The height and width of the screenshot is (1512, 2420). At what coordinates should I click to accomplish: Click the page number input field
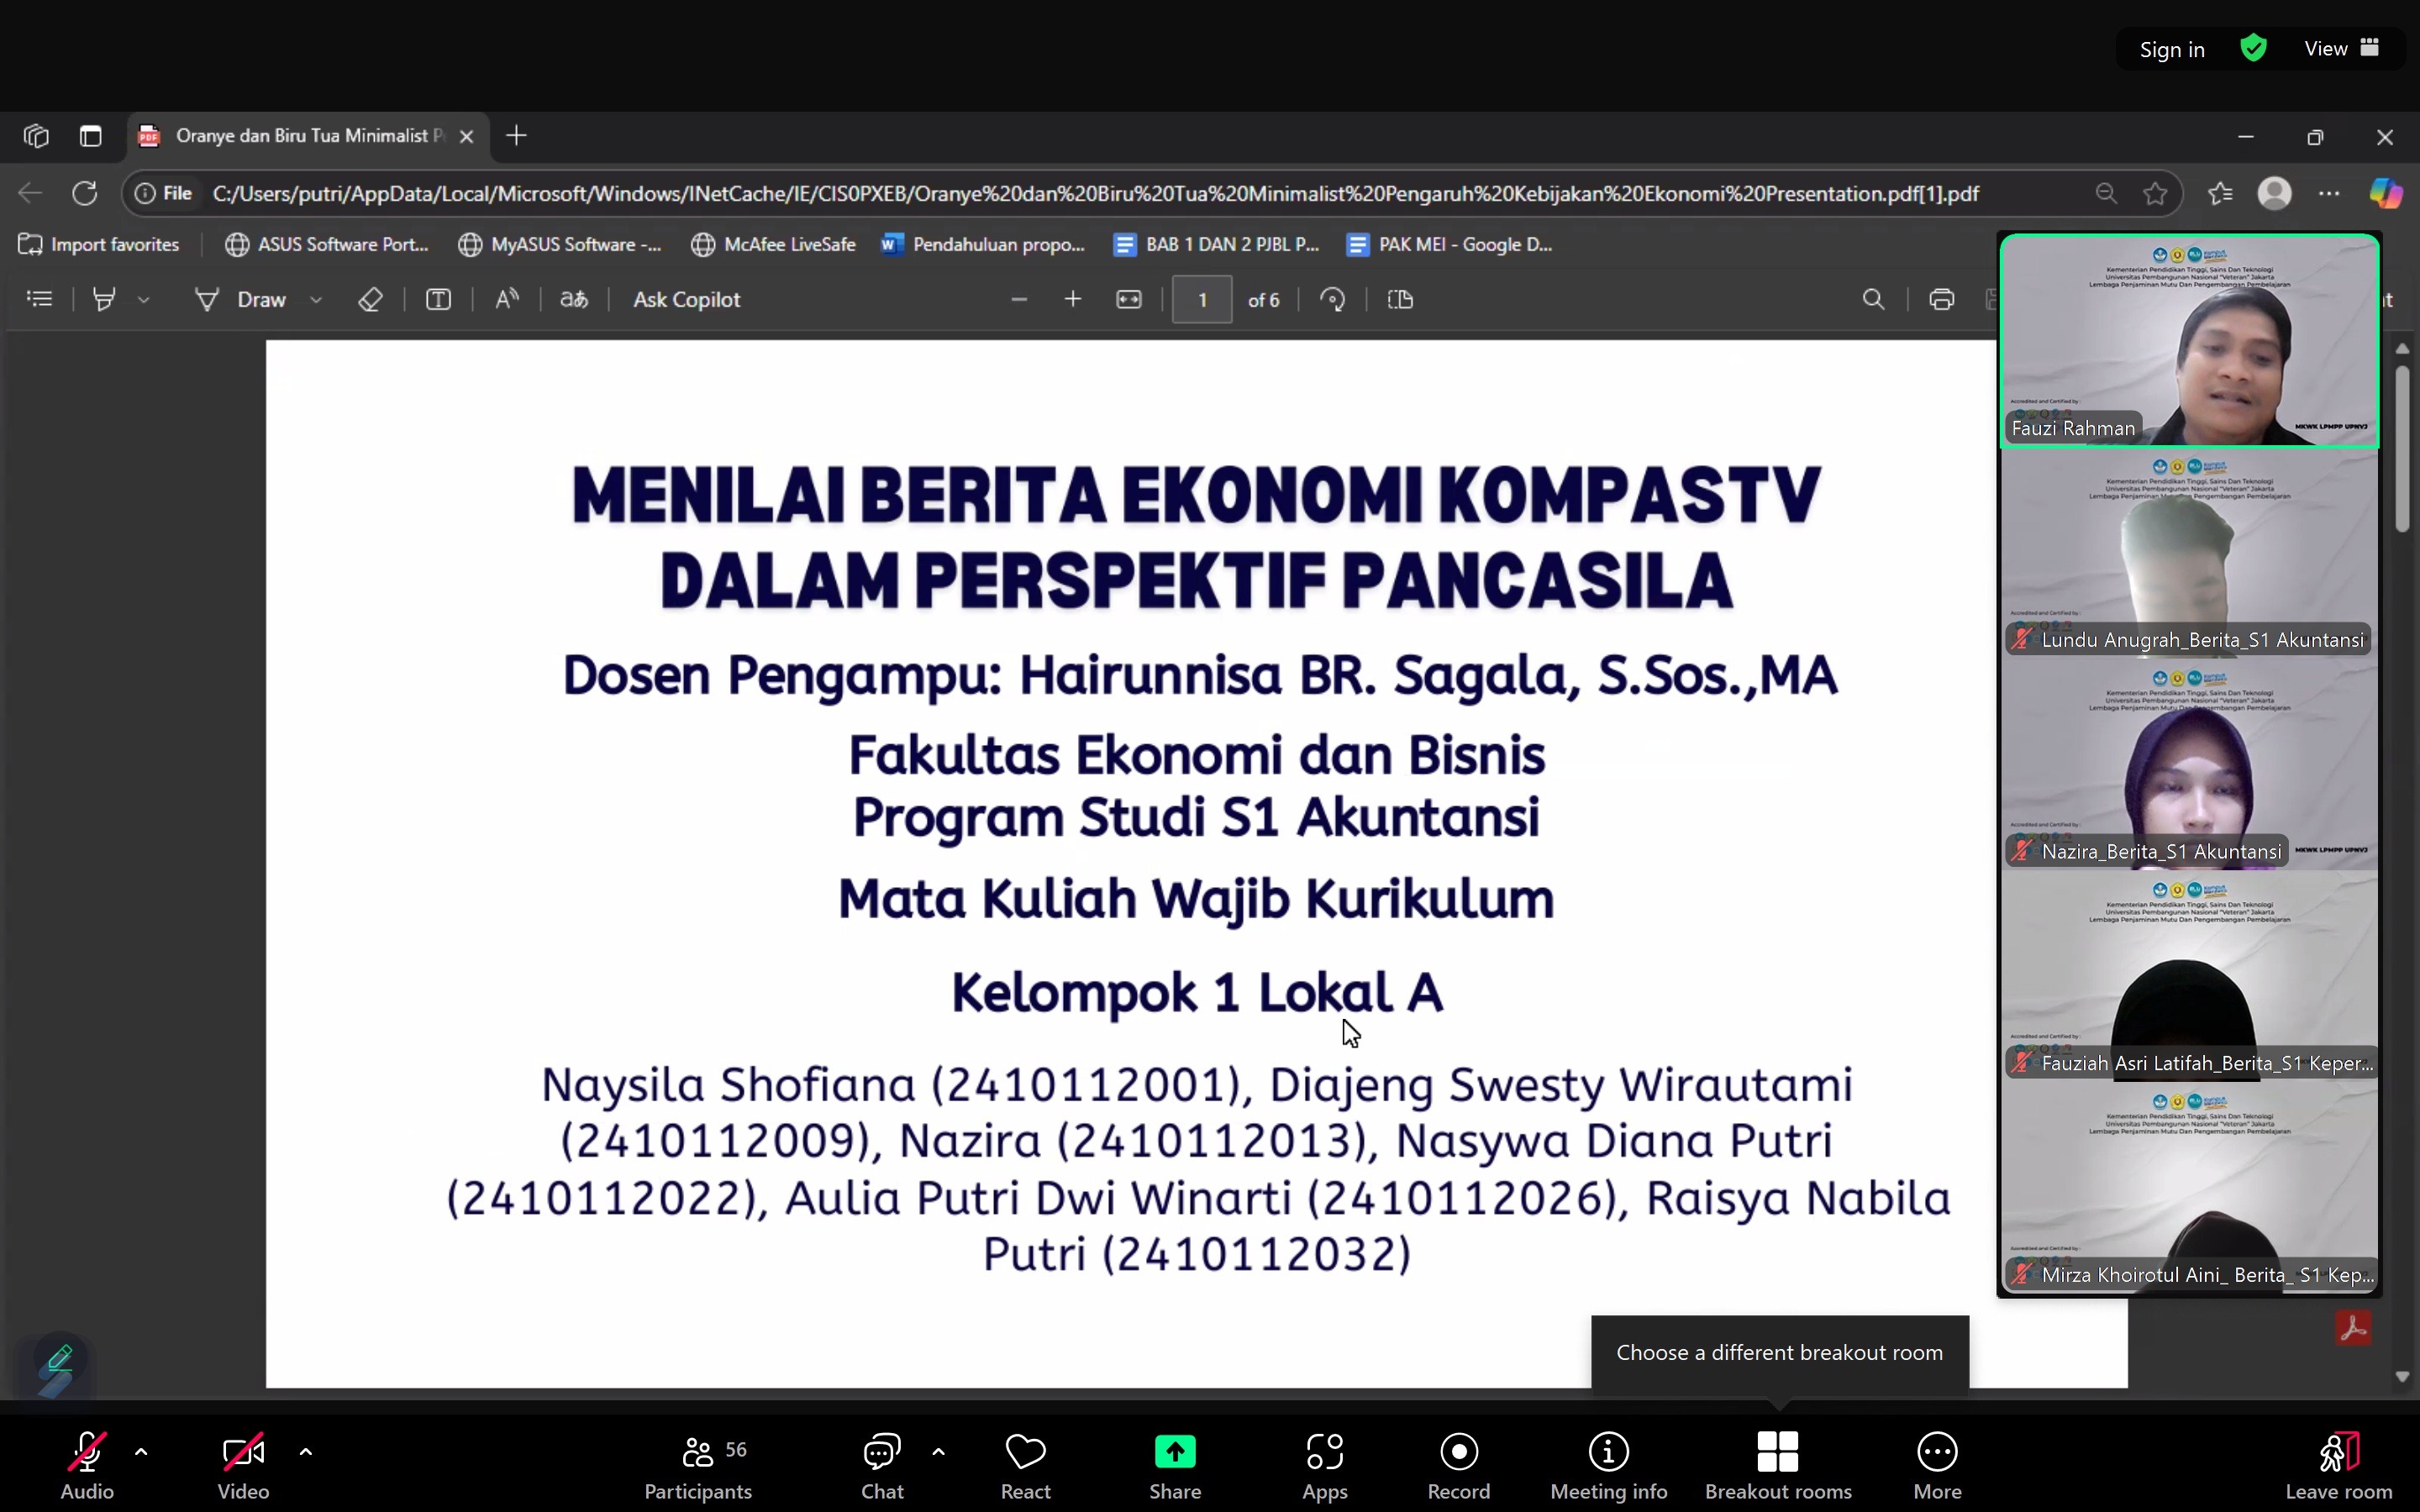click(1202, 300)
